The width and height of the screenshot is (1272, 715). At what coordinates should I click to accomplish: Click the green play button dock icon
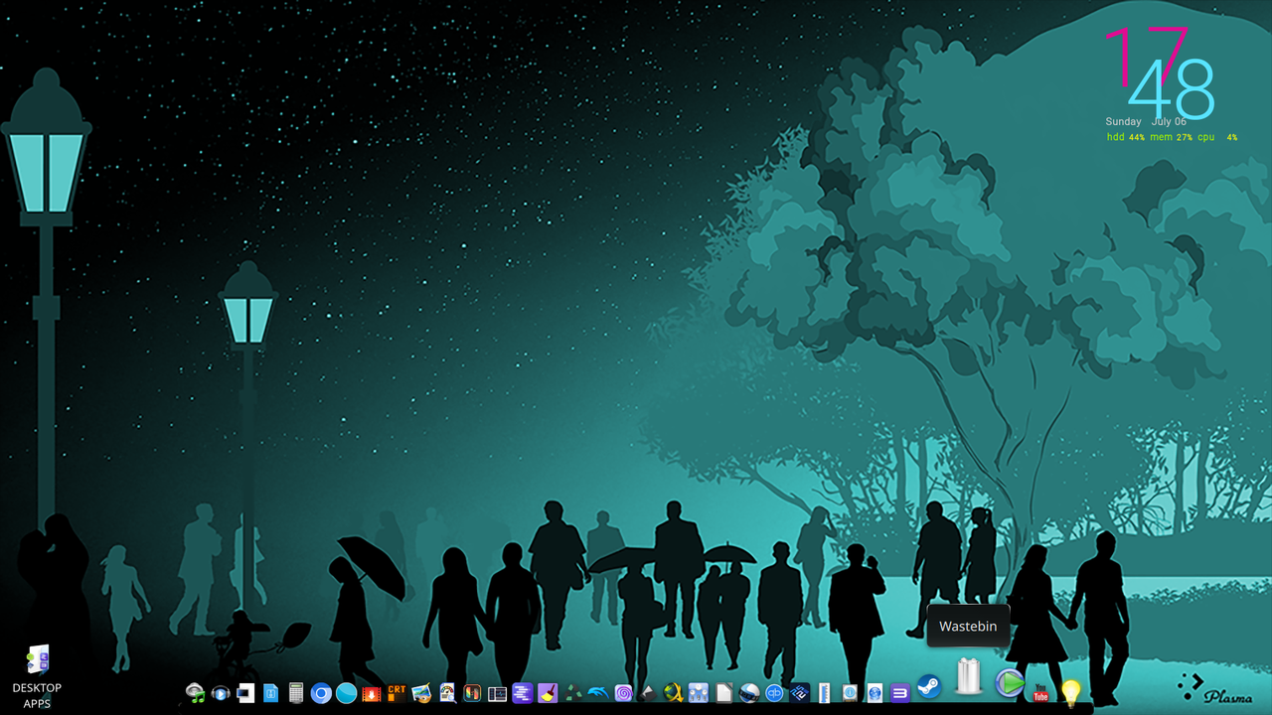click(1011, 683)
